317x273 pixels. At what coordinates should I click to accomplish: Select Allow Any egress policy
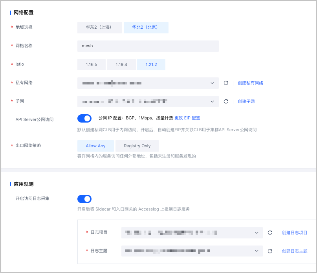click(95, 146)
